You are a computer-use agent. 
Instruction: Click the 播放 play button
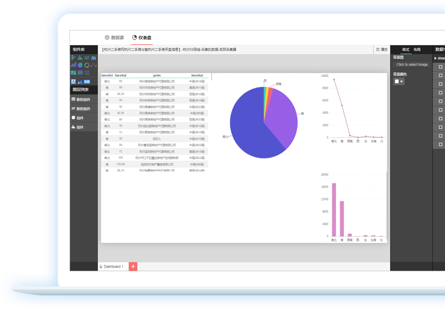[382, 49]
